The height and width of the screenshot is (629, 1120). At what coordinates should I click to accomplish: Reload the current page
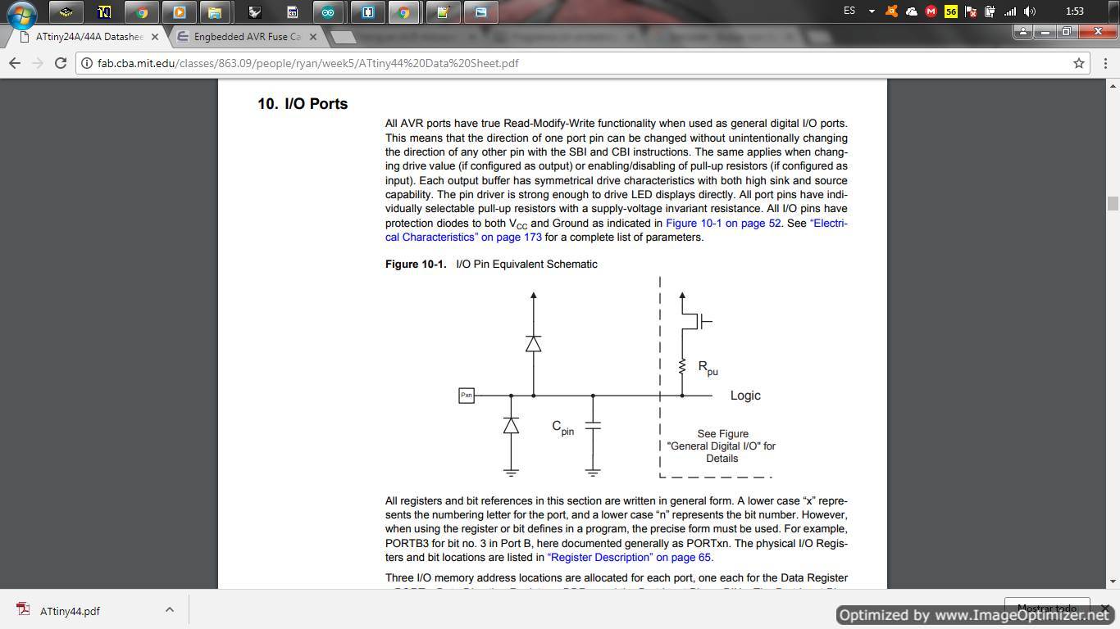(61, 63)
